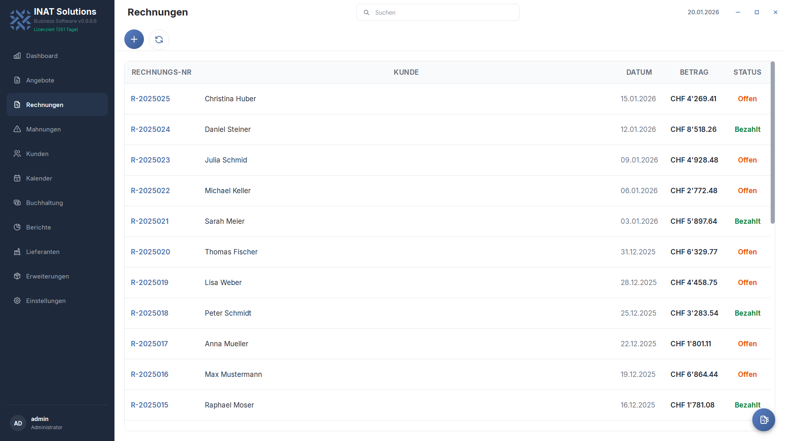This screenshot has width=785, height=441.
Task: Click the floating document button bottom right
Action: click(764, 420)
